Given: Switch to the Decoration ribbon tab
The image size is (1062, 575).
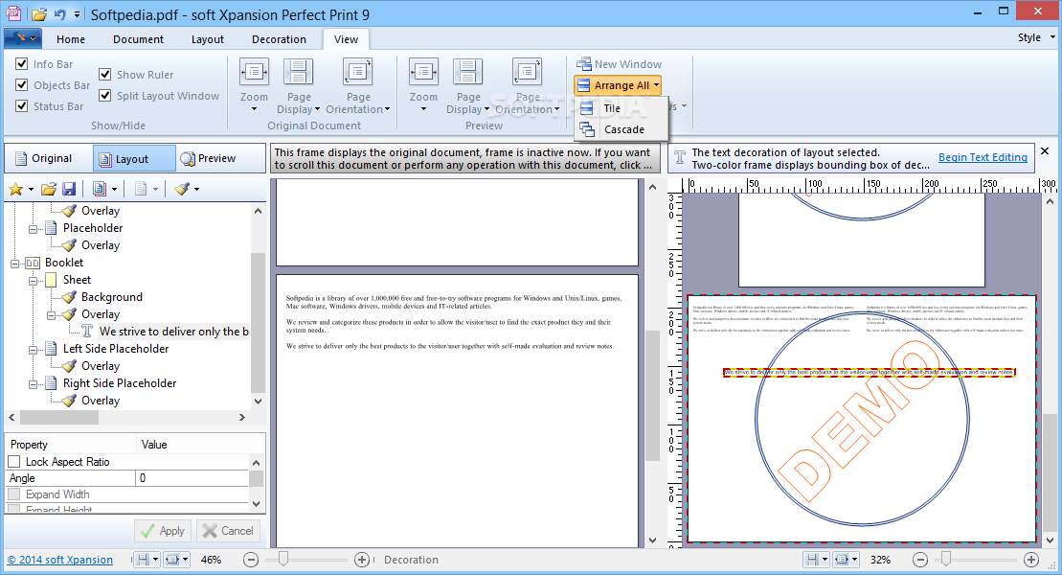Looking at the screenshot, I should (x=279, y=39).
